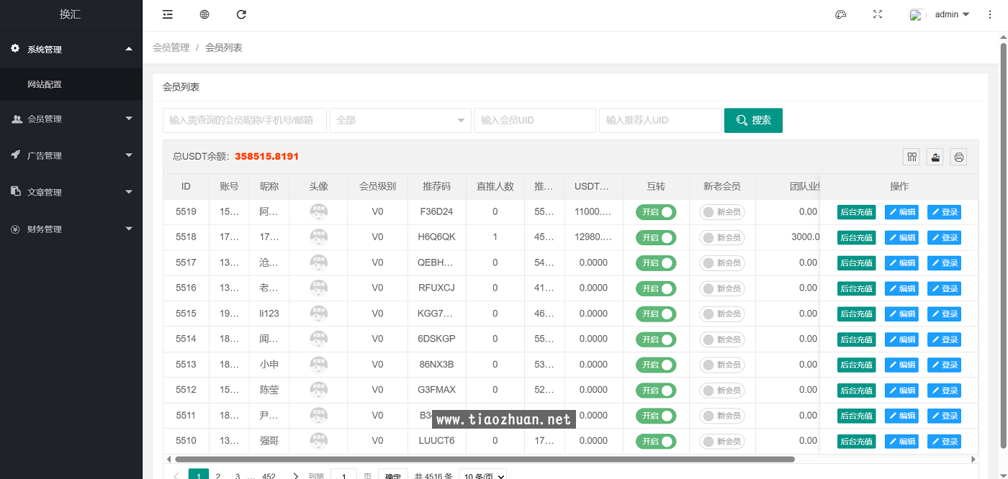Click the 输入会员UID input field
The width and height of the screenshot is (1008, 479).
click(534, 120)
